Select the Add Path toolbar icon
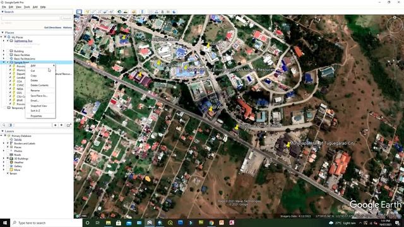 [x=99, y=12]
